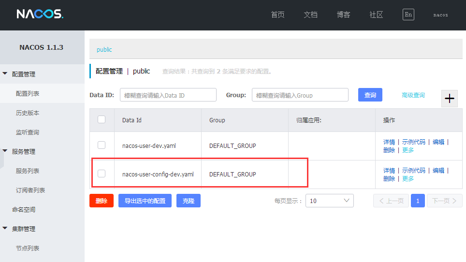
Task: Click the 上一页 previous page button
Action: click(x=391, y=201)
